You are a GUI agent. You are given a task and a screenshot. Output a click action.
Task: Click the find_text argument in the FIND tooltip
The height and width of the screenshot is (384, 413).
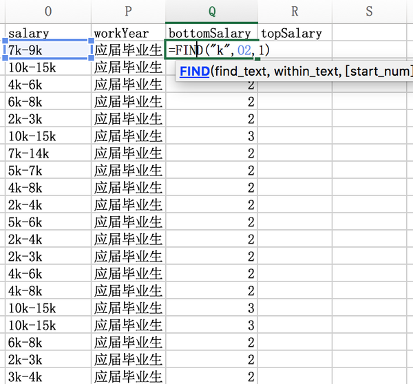(x=240, y=72)
